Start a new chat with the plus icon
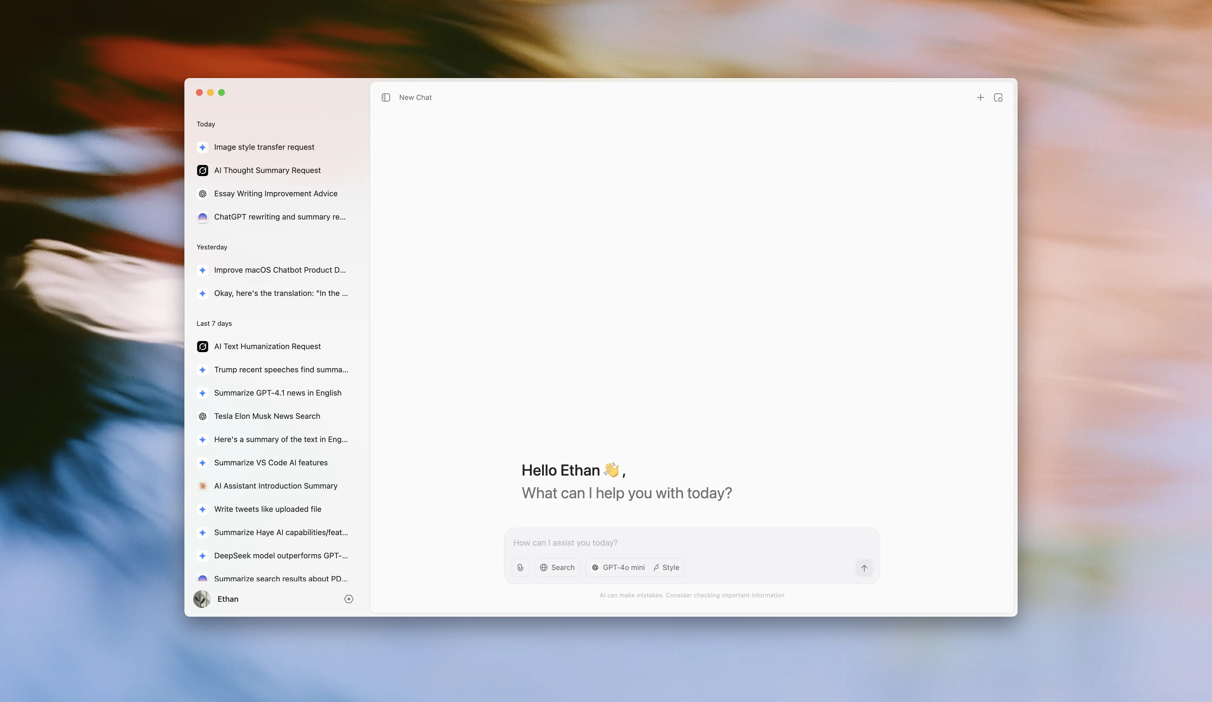1212x702 pixels. (x=981, y=97)
